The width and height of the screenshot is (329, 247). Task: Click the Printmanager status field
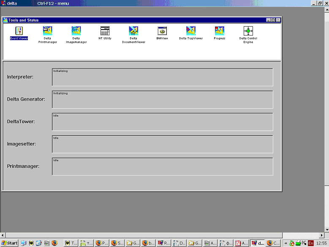pyautogui.click(x=163, y=167)
